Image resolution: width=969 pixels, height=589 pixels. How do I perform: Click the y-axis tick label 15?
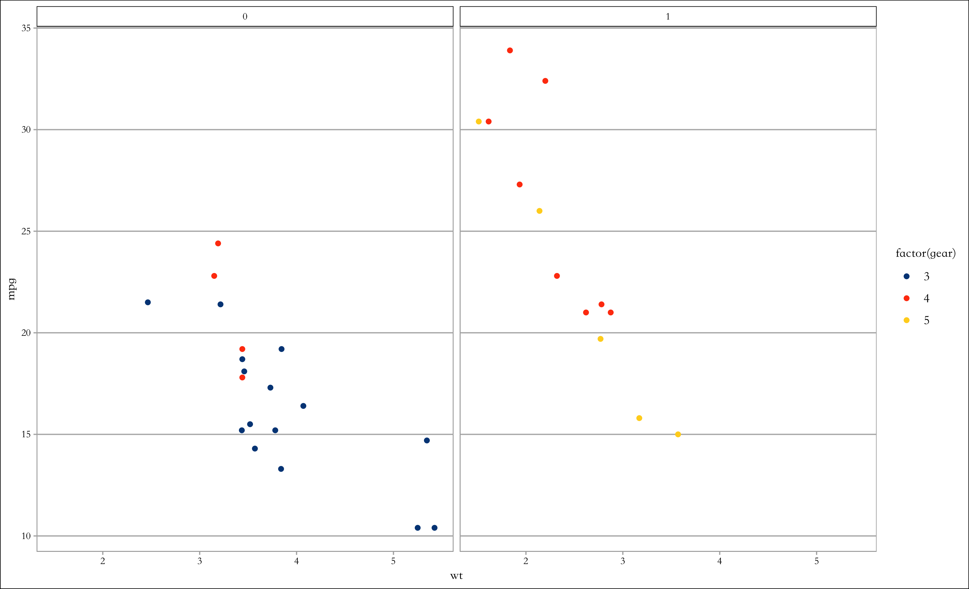click(x=26, y=435)
